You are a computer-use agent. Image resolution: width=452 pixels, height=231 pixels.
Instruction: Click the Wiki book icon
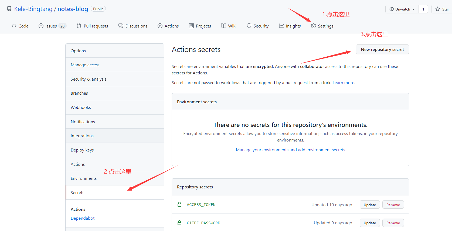[x=223, y=26]
